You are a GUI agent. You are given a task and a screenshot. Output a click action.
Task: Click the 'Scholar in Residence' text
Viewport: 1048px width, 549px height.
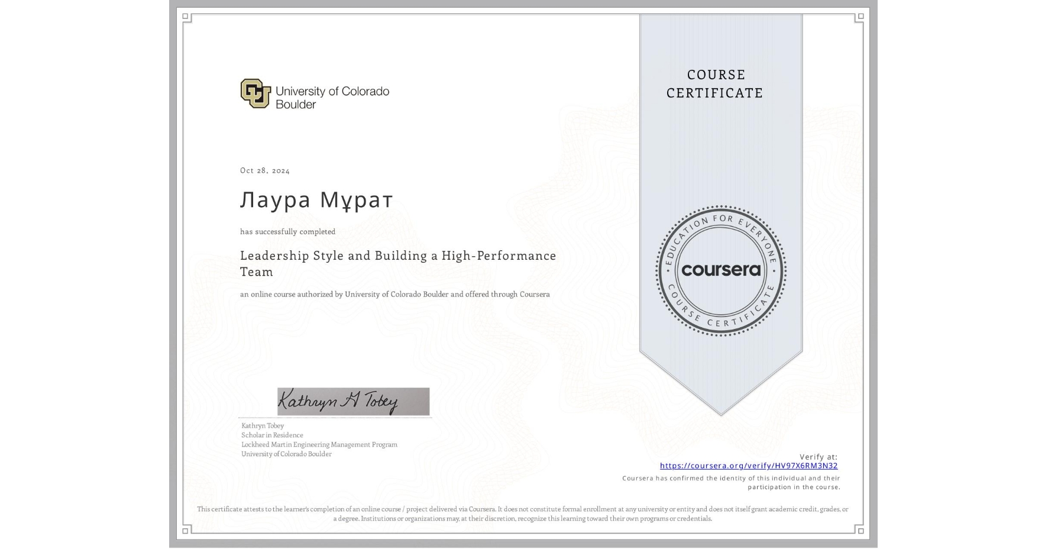[x=272, y=435]
